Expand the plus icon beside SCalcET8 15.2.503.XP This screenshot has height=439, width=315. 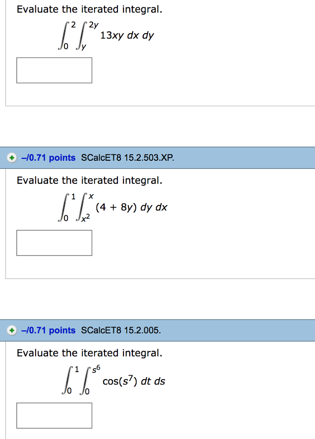(x=12, y=158)
